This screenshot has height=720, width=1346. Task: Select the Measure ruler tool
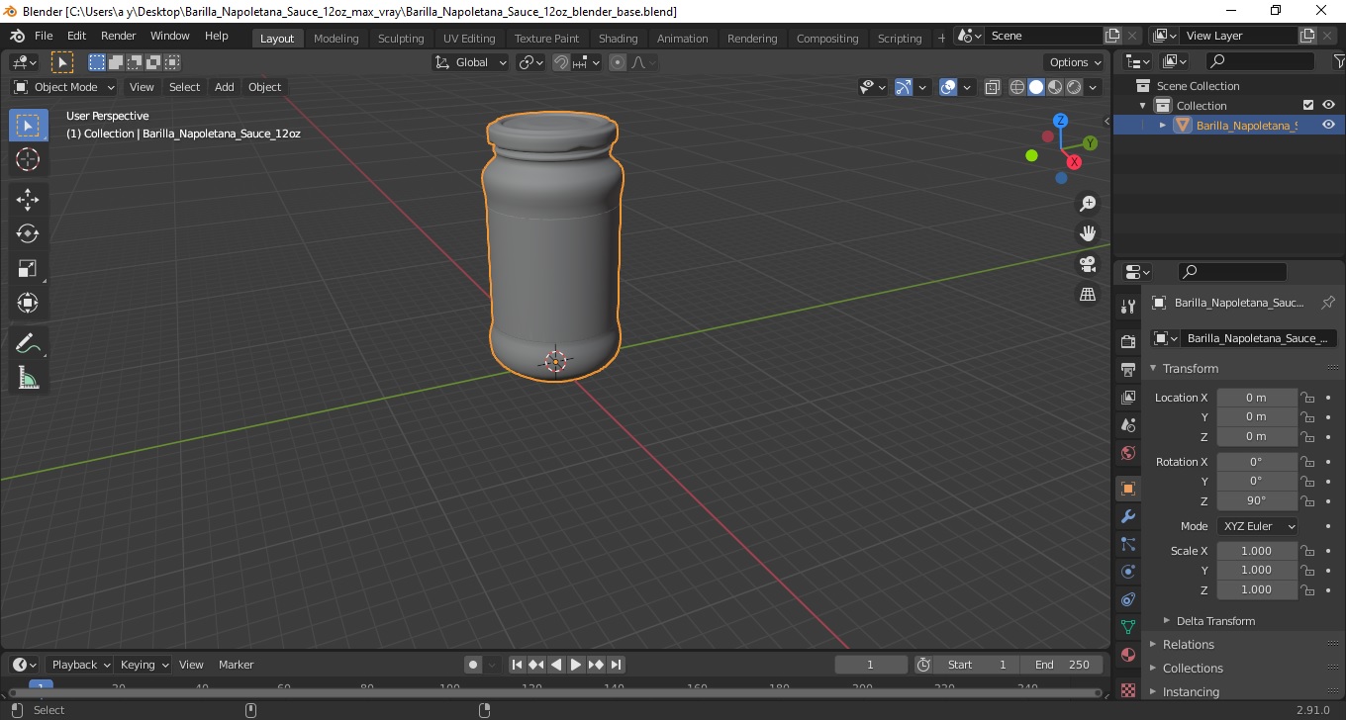point(28,378)
